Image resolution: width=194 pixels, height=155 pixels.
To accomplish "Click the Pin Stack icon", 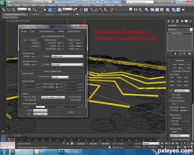I will [x=170, y=54].
